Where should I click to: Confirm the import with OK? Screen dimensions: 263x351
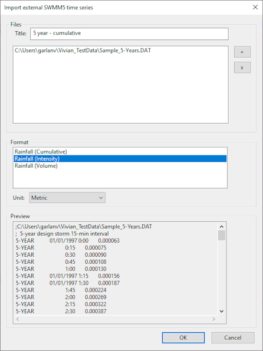183,337
